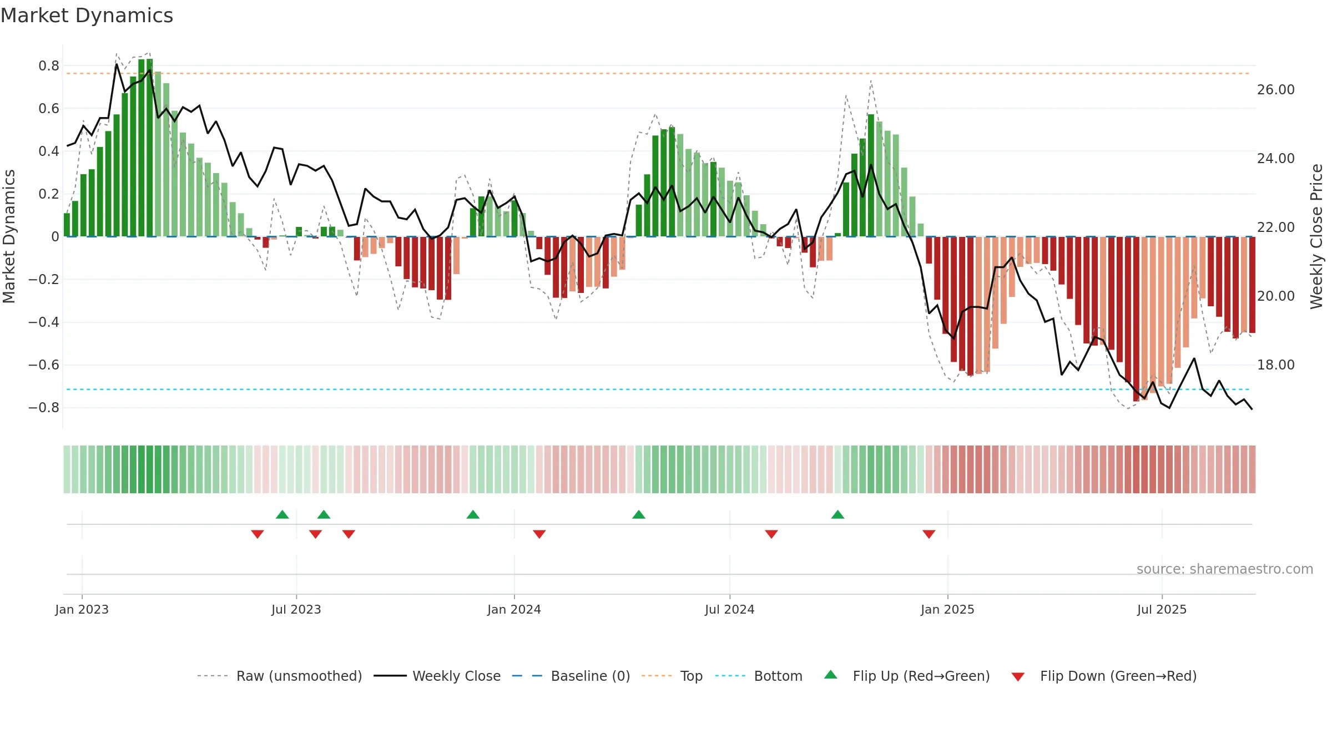Select the third Flip Down marker in 2023

349,534
